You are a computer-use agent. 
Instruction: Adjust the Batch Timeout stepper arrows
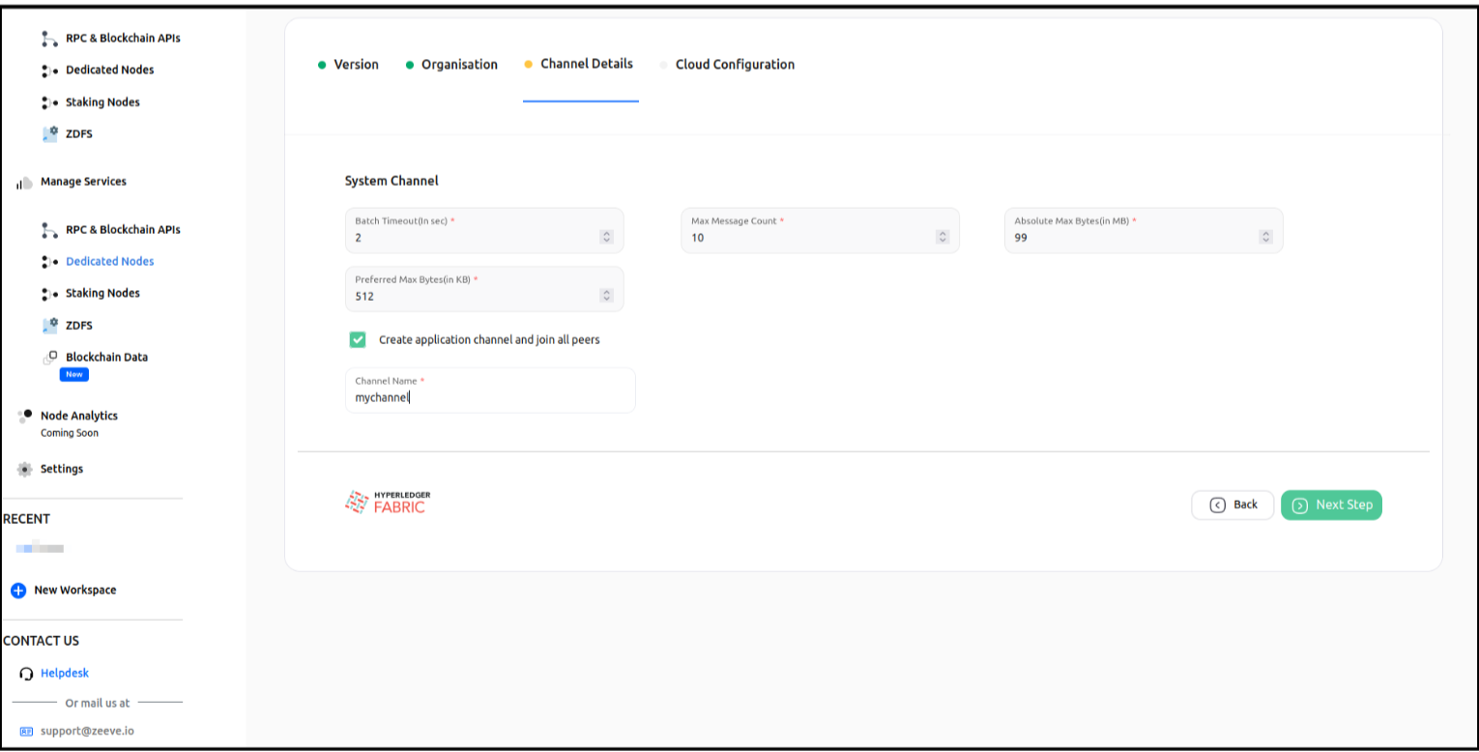pyautogui.click(x=606, y=237)
